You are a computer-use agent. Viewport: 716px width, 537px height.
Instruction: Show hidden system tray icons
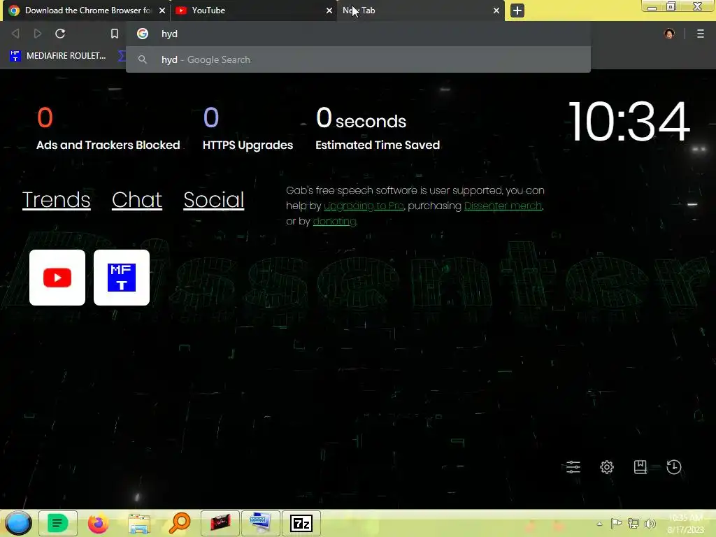[599, 524]
